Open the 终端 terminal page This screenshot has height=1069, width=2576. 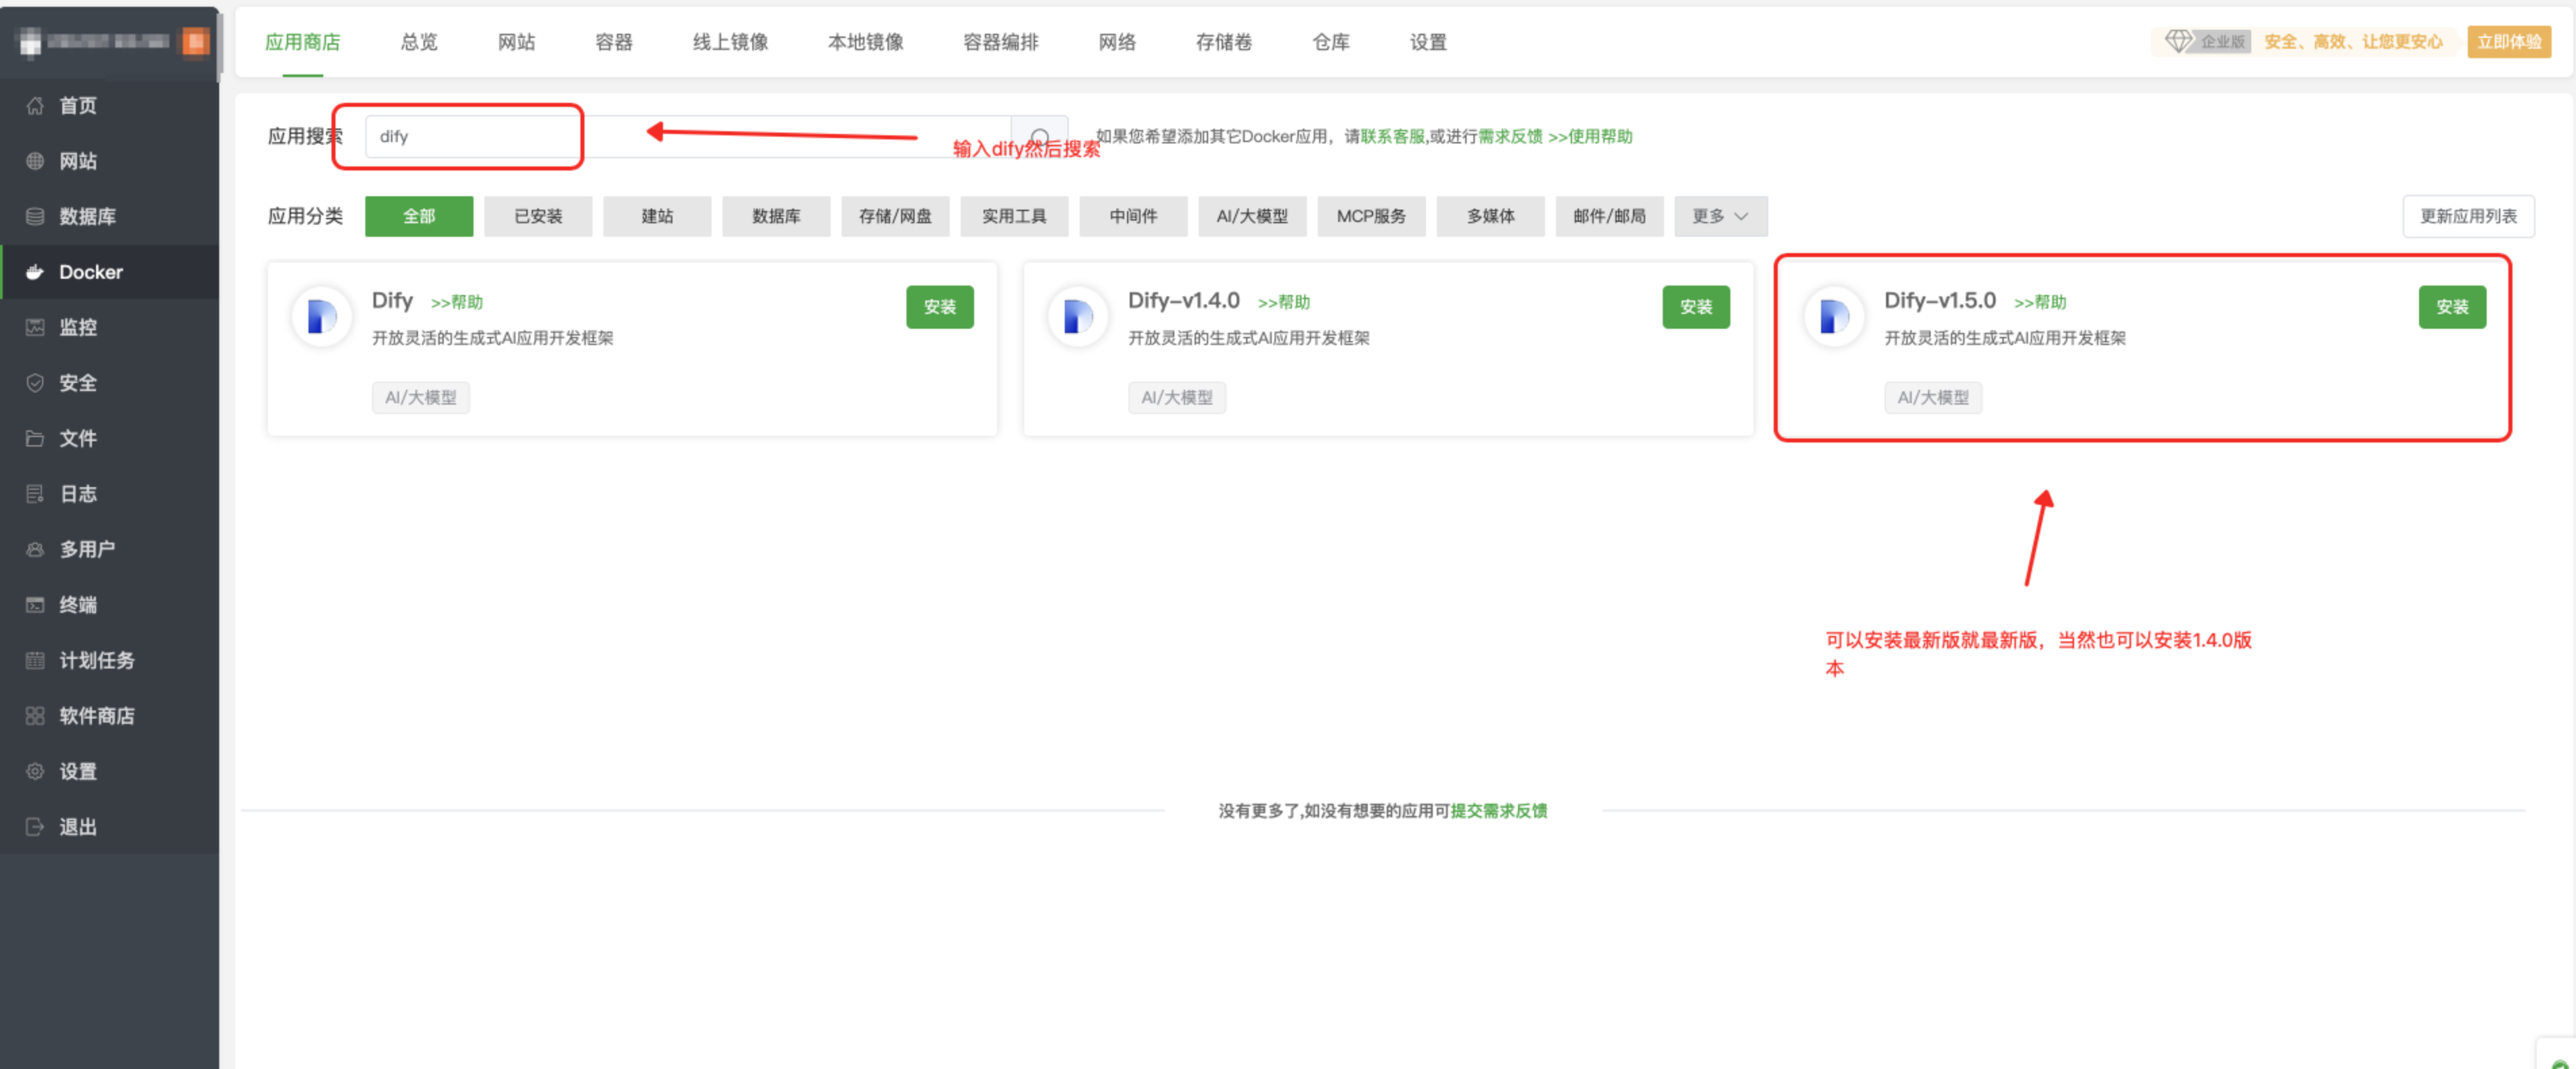(x=77, y=605)
